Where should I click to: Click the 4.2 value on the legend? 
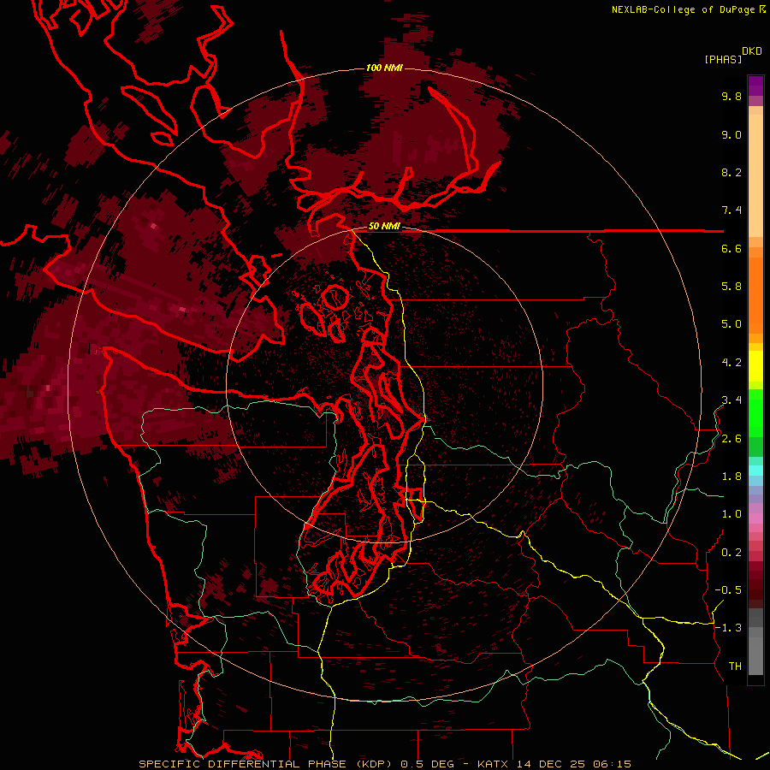click(x=731, y=363)
